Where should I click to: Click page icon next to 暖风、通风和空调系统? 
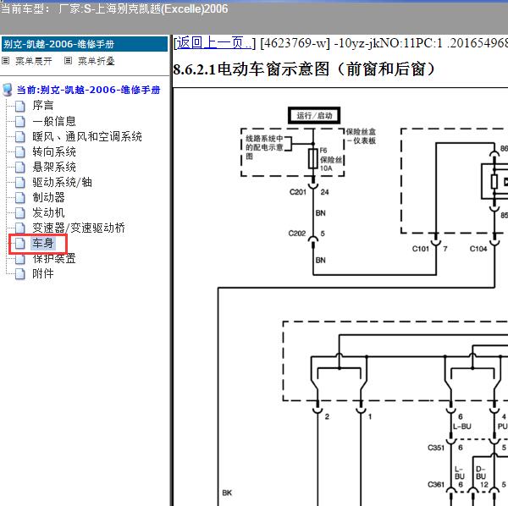[x=20, y=136]
